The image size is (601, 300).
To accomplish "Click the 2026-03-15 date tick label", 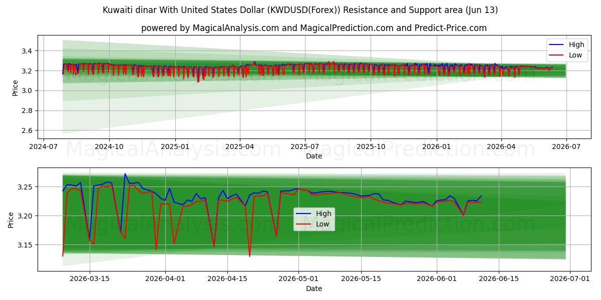I will [x=90, y=280].
